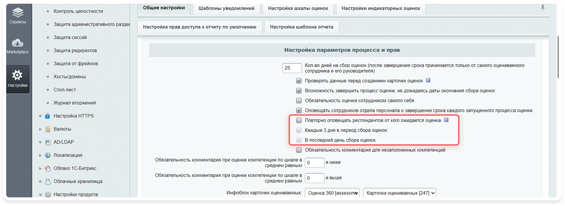
Task: Open the Сервисы section icon
Action: pos(18,13)
